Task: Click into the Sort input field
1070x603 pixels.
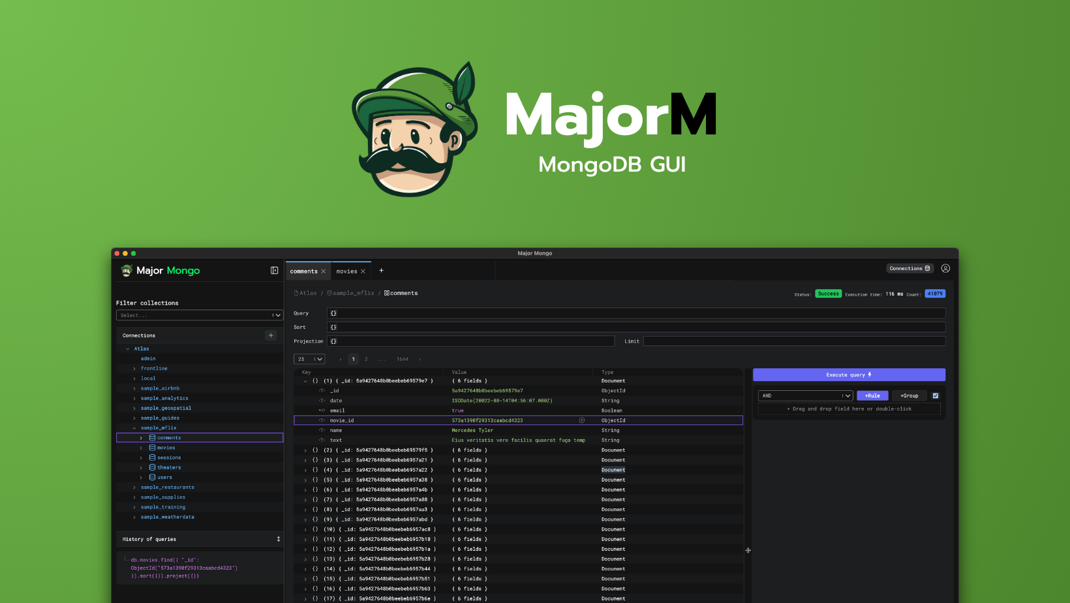Action: [x=636, y=327]
